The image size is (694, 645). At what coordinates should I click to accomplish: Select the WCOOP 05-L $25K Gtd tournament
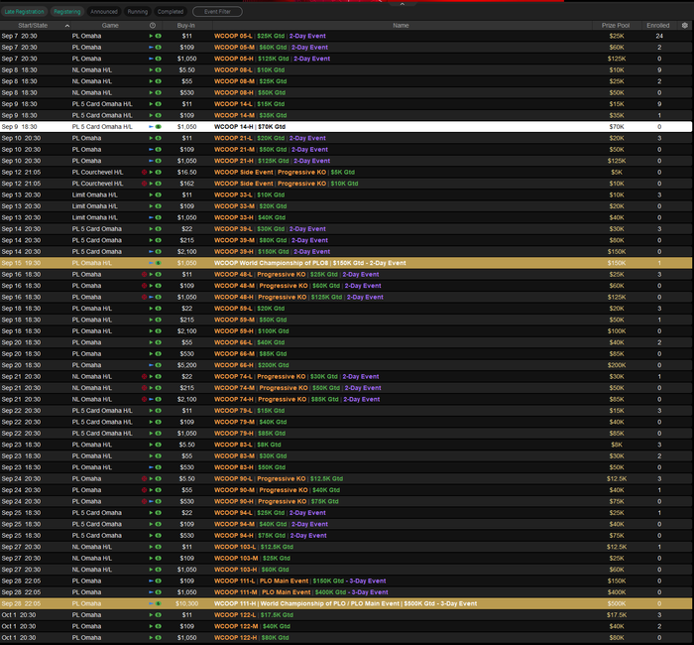tap(346, 36)
